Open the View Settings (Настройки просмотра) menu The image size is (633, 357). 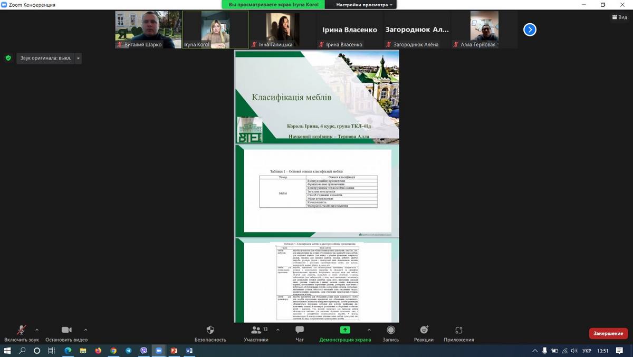[365, 5]
